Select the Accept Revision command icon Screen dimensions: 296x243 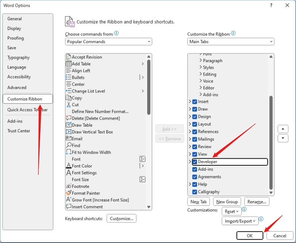coord(69,57)
